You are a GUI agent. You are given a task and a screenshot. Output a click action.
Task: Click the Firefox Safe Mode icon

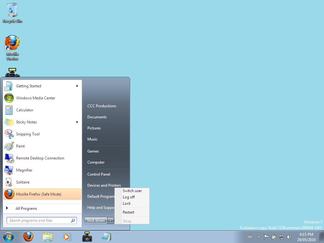pos(9,194)
